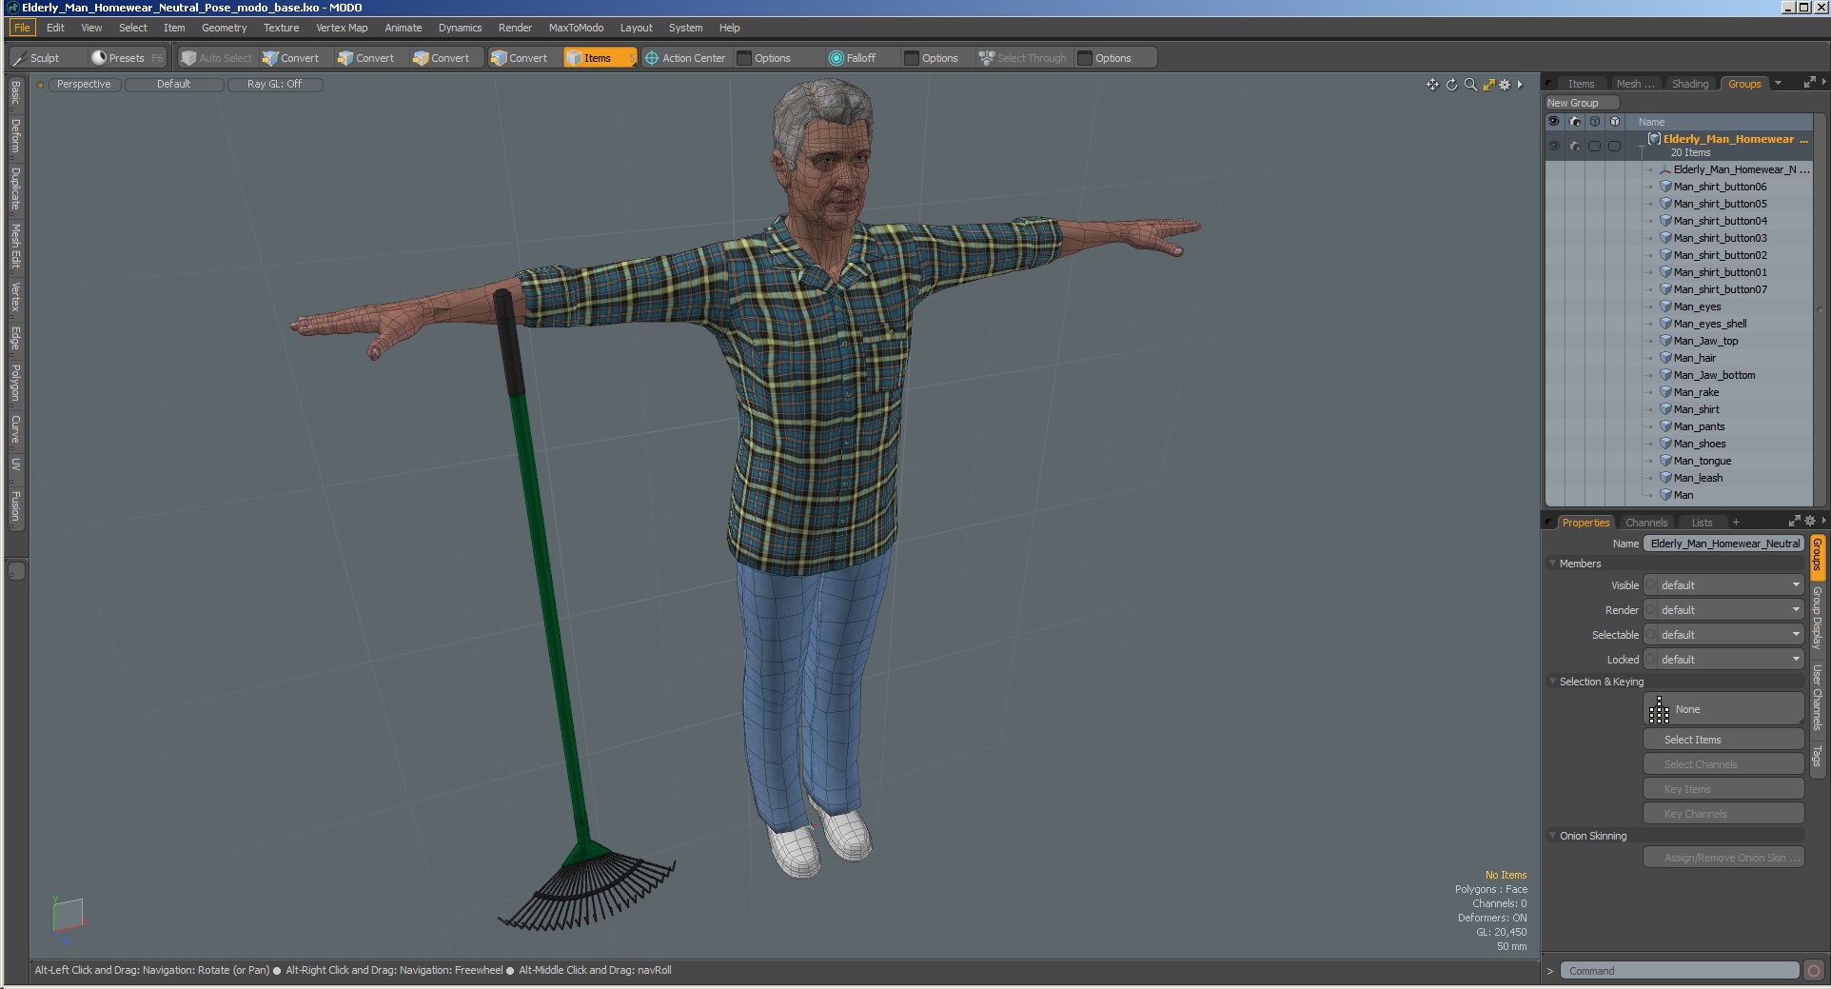Screen dimensions: 1831x989
Task: Select the Items selection mode
Action: coord(599,58)
